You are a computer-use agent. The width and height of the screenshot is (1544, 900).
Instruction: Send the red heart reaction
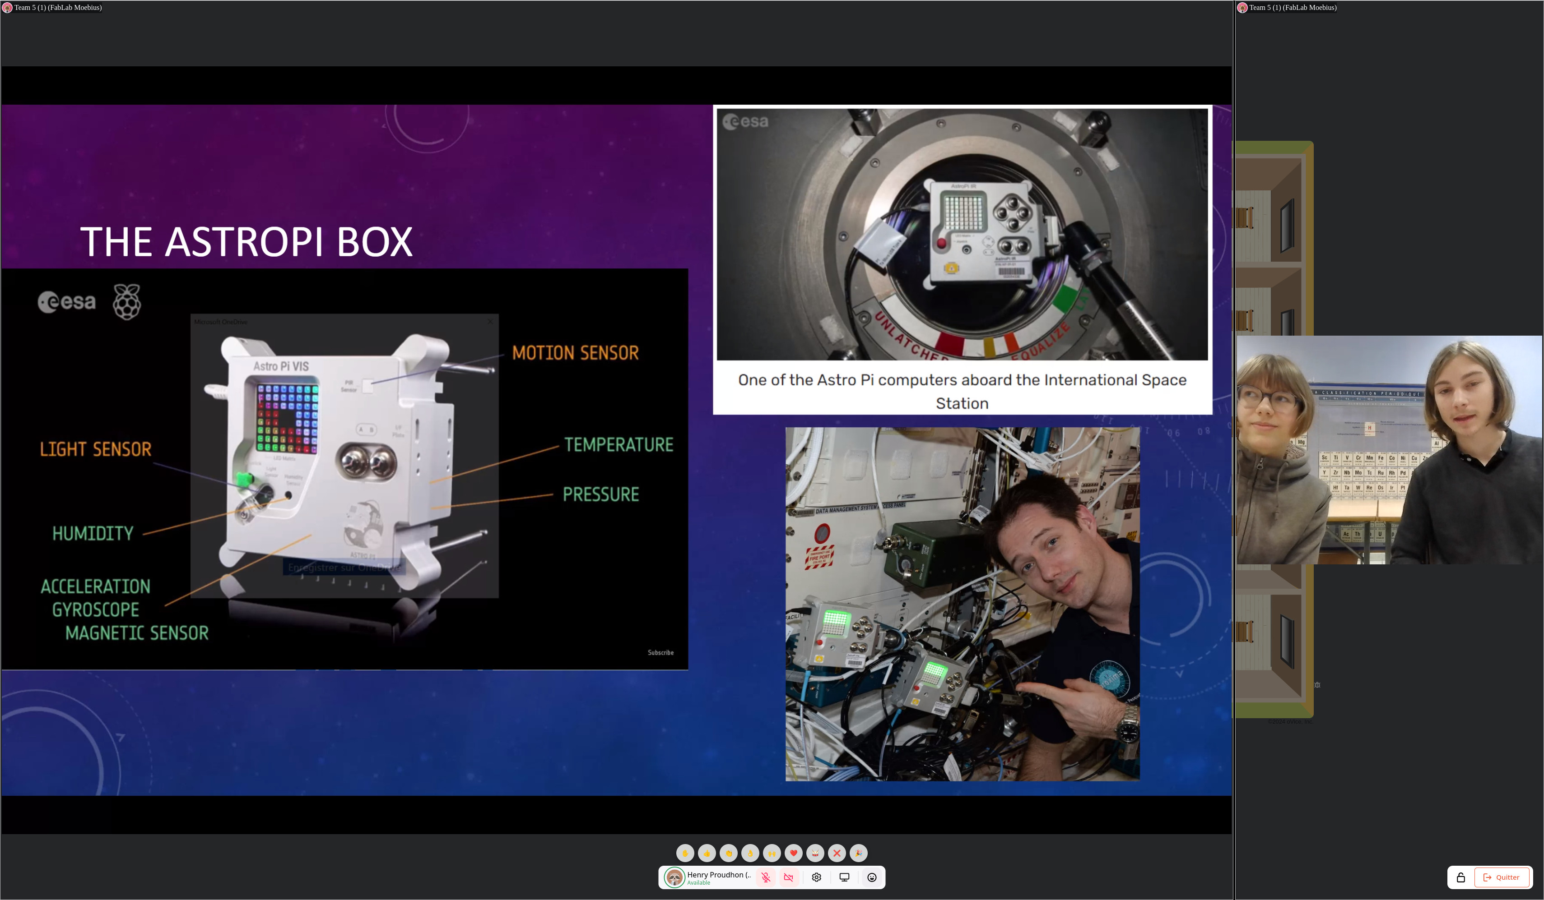[794, 853]
